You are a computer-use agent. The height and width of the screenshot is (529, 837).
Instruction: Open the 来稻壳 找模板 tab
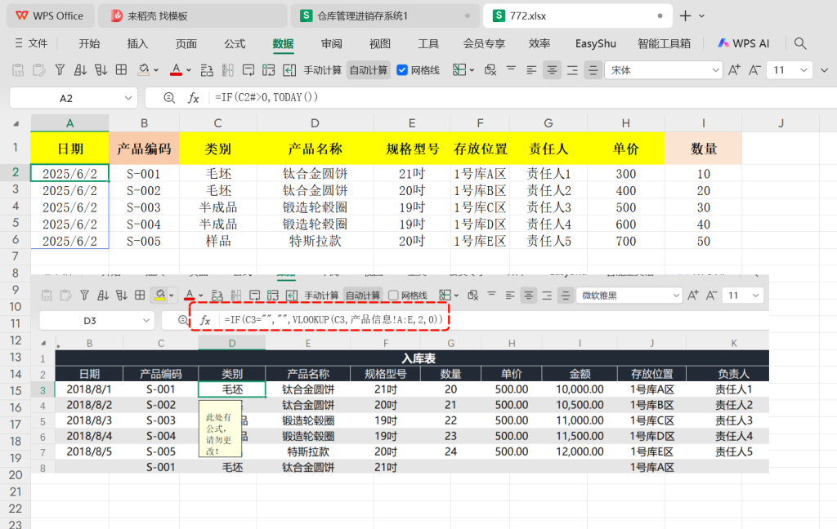[193, 16]
